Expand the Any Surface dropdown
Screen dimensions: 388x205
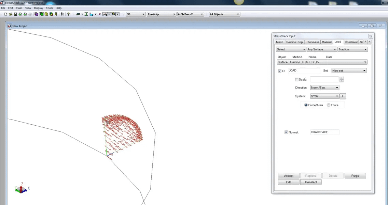point(321,49)
